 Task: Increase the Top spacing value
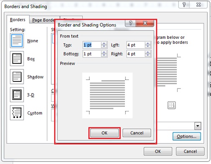[104, 43]
